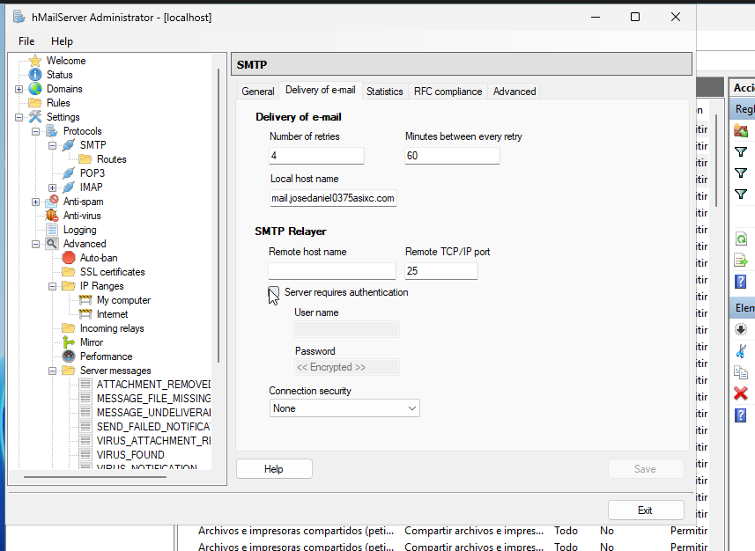This screenshot has width=755, height=551.
Task: Enable Server requires authentication checkbox
Action: point(273,292)
